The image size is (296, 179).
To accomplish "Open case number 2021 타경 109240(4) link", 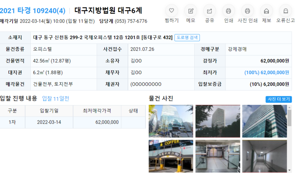I will pos(33,11).
